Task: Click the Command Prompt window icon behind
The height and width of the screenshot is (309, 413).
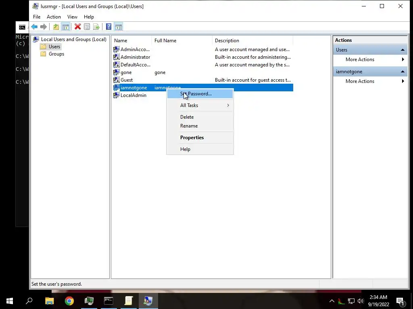Action: [x=22, y=27]
